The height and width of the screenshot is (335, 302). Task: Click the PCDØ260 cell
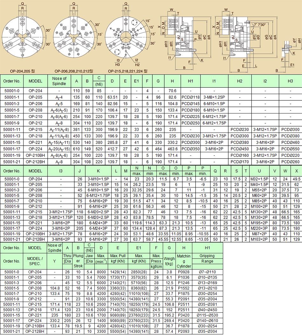pos(290,162)
